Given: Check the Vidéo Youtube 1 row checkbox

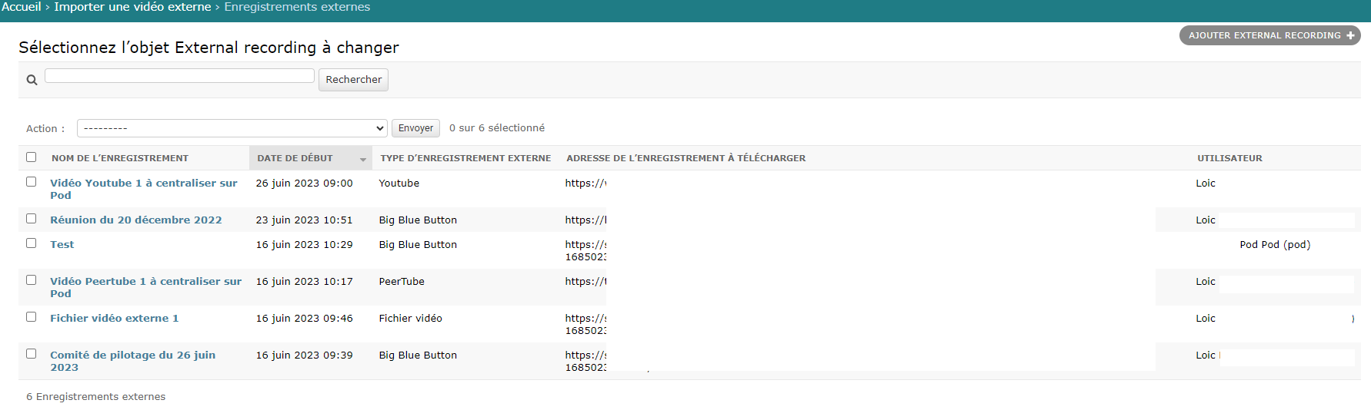Looking at the screenshot, I should coord(32,182).
